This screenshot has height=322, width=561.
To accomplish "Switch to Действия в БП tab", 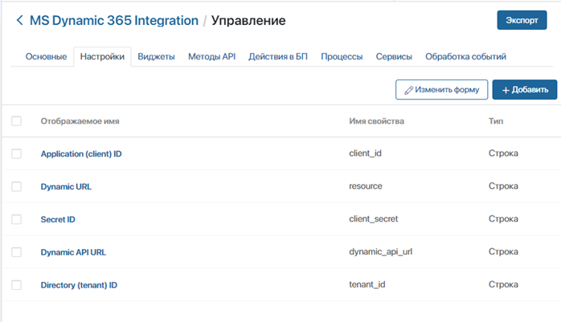I will [x=278, y=56].
